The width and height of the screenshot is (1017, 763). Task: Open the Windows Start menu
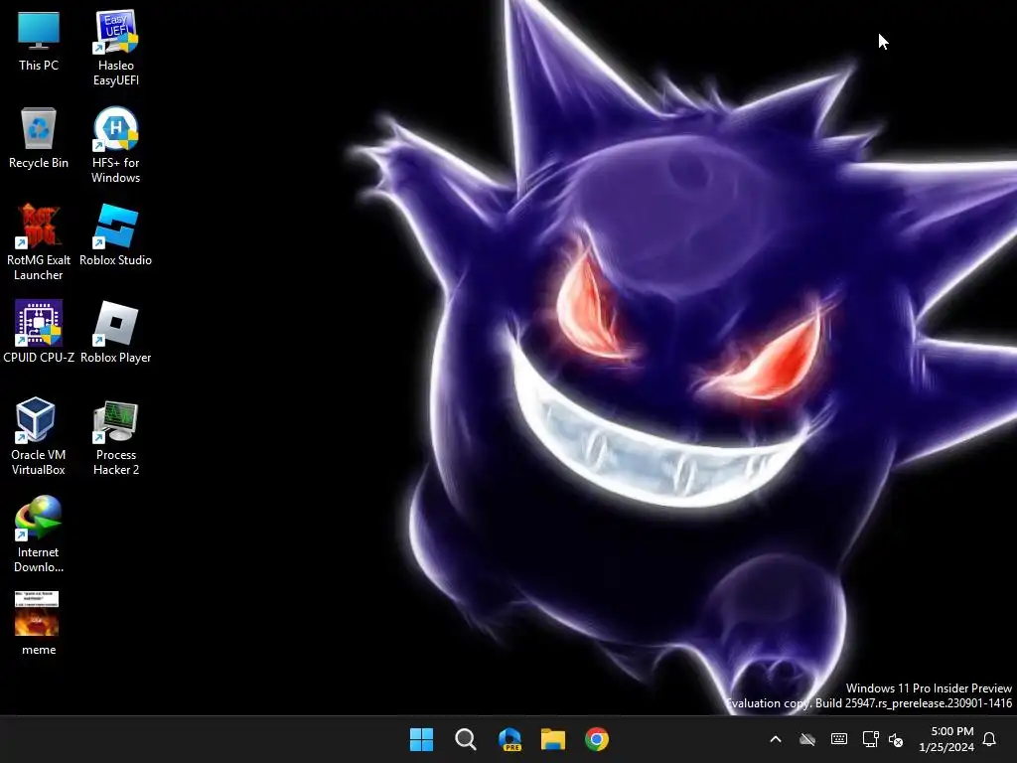pos(421,739)
